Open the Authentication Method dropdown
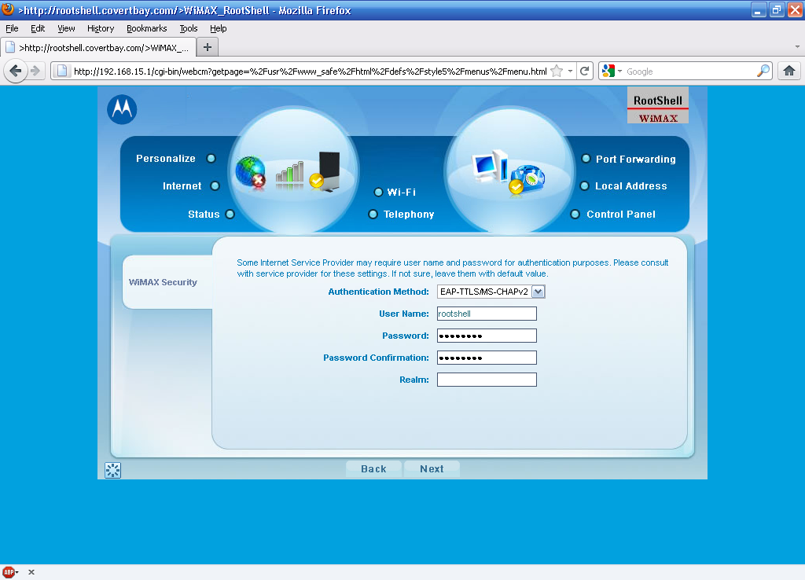The width and height of the screenshot is (805, 580). click(491, 292)
